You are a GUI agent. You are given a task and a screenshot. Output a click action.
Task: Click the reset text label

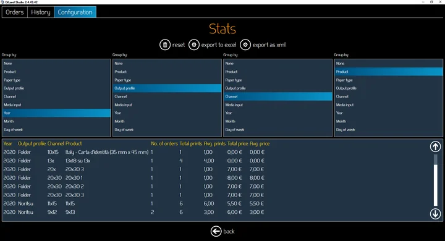(x=179, y=45)
